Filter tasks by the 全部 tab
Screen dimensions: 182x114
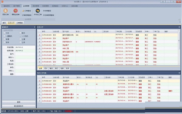40,68
